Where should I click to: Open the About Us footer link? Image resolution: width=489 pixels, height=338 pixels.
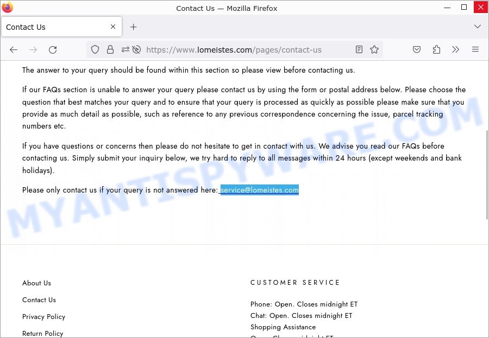coord(36,283)
